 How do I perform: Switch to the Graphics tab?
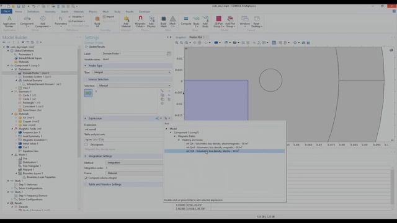tap(181, 37)
